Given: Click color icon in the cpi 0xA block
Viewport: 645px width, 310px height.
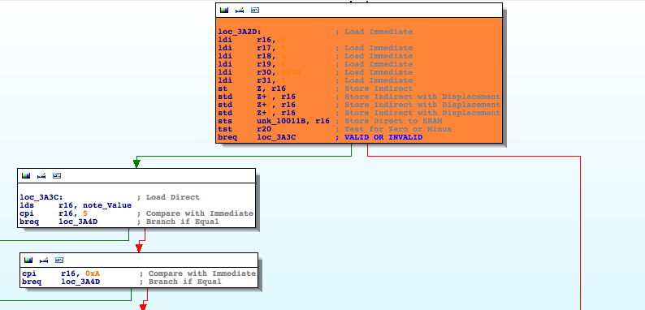Looking at the screenshot, I should [x=28, y=260].
